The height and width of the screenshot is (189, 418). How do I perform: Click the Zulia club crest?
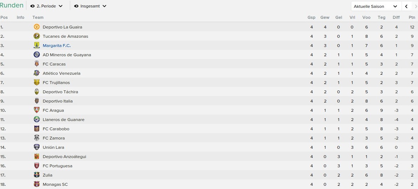(x=37, y=175)
